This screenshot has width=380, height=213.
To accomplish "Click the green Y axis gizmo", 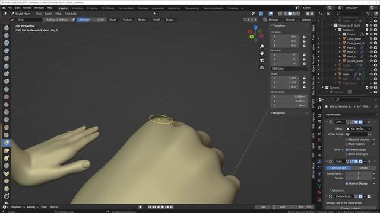I will [x=252, y=37].
